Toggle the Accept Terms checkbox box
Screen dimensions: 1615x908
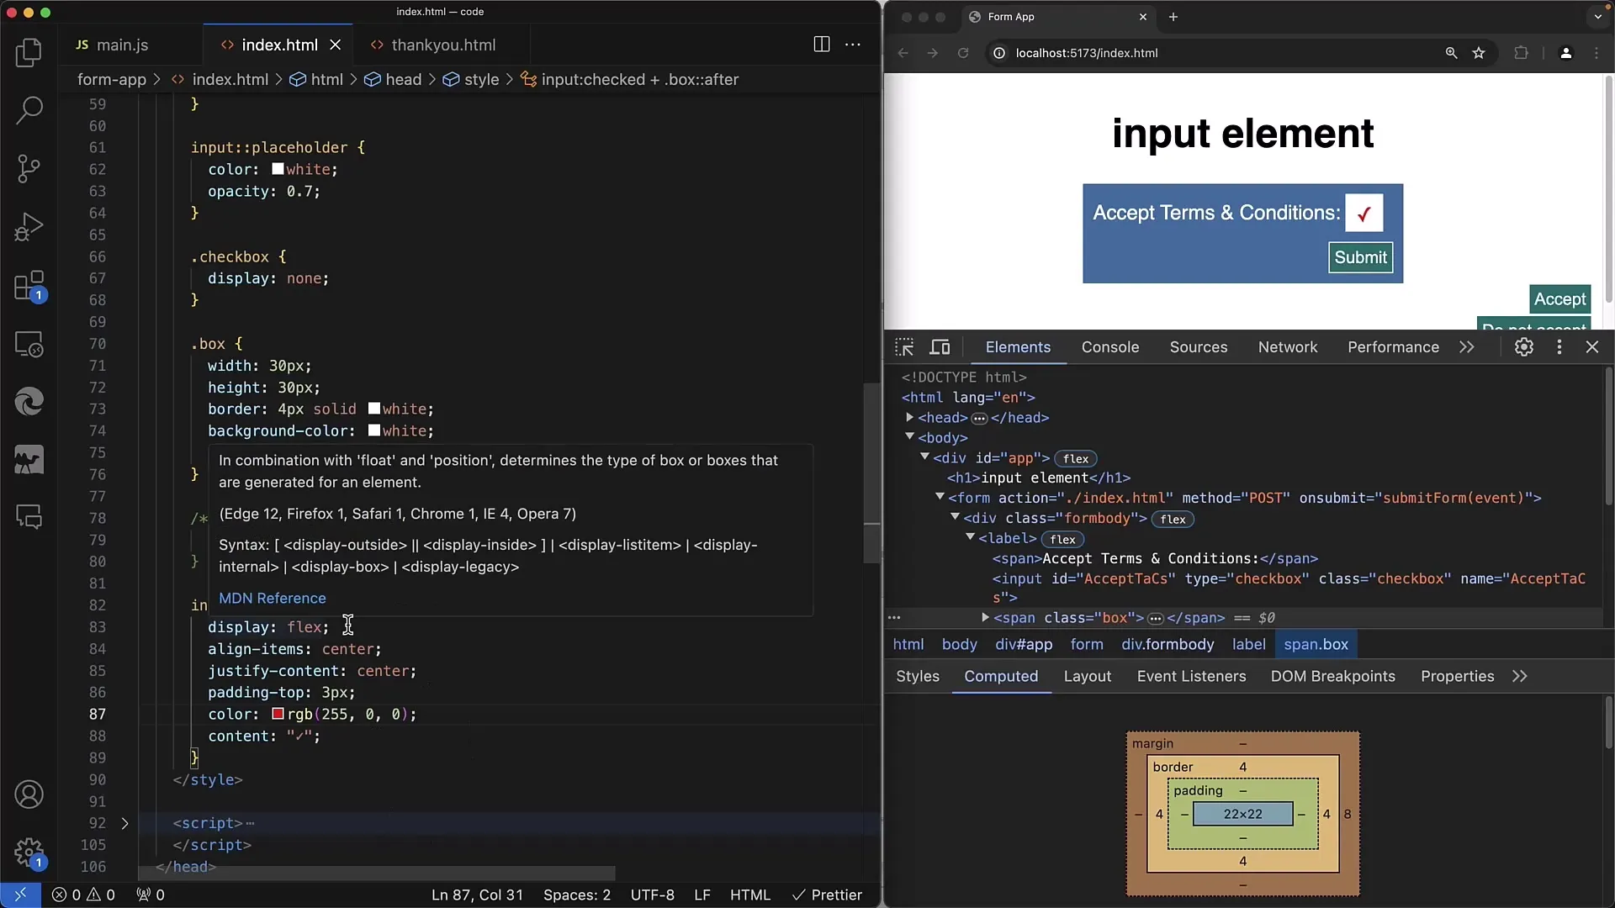click(1363, 213)
